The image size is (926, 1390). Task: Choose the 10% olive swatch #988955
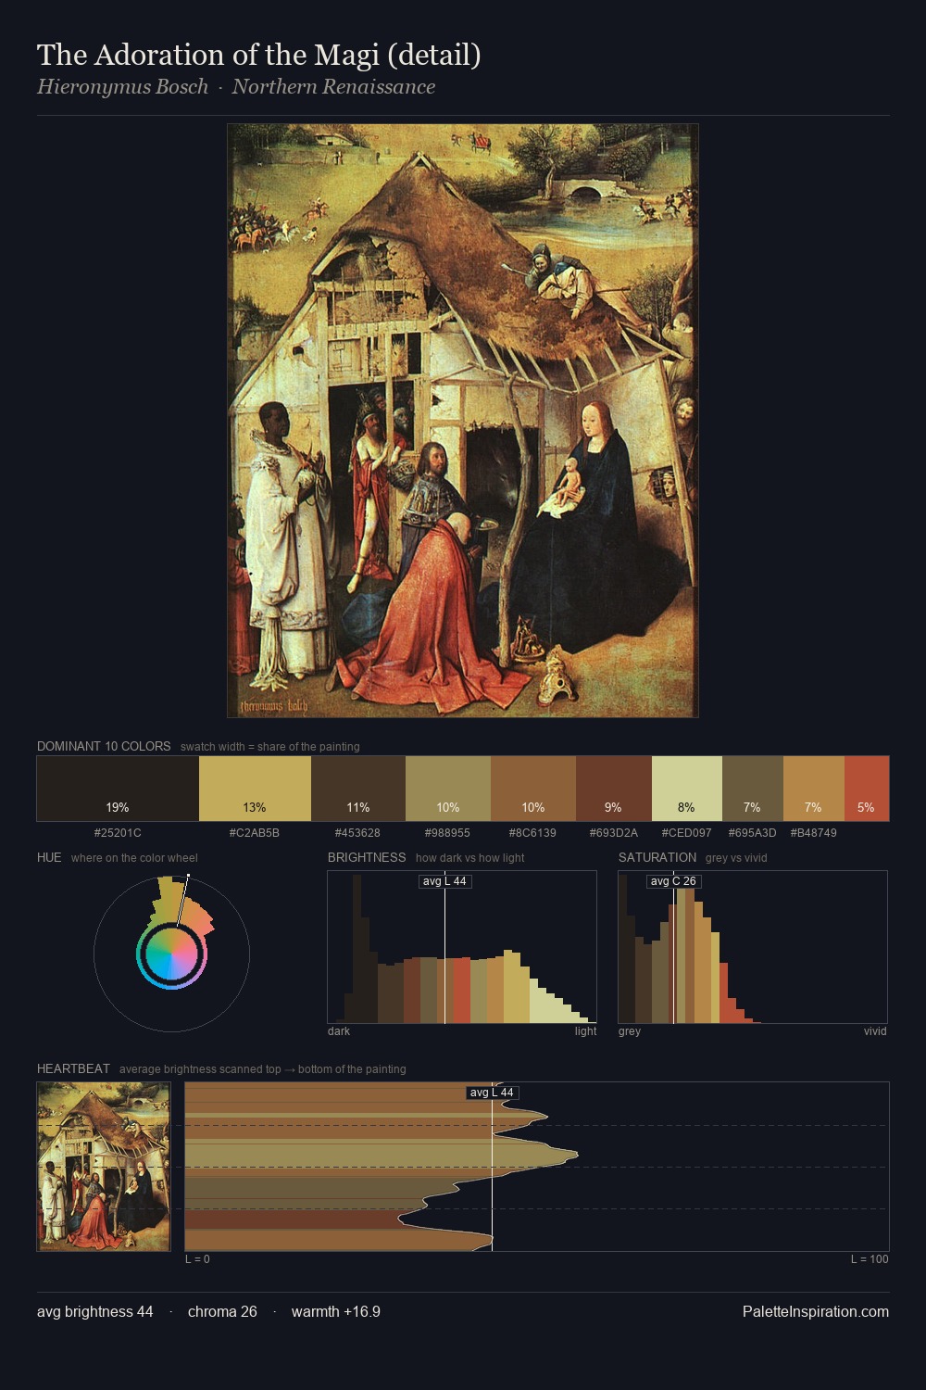(x=448, y=789)
